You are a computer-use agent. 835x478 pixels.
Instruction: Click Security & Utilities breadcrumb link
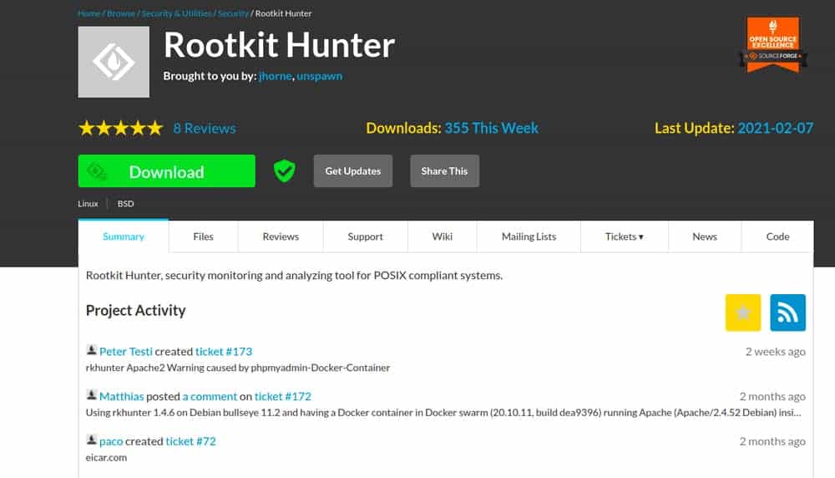177,13
